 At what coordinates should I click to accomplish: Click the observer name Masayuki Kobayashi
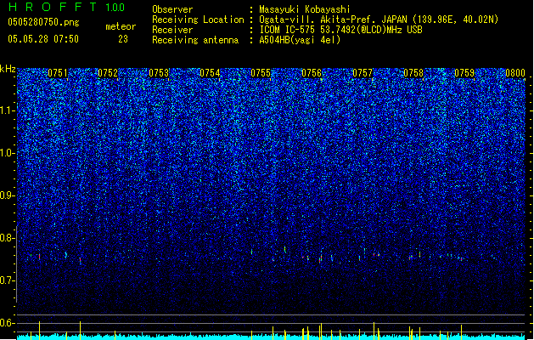tap(305, 9)
